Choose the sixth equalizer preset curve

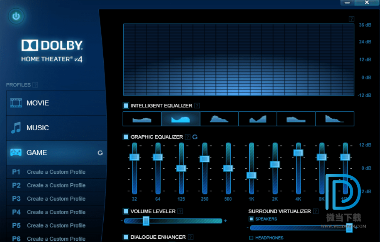(x=335, y=119)
